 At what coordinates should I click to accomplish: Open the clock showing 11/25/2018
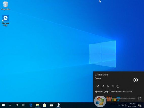[132, 105]
